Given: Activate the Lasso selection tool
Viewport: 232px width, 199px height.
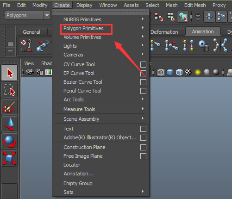Looking at the screenshot, I should [x=9, y=90].
